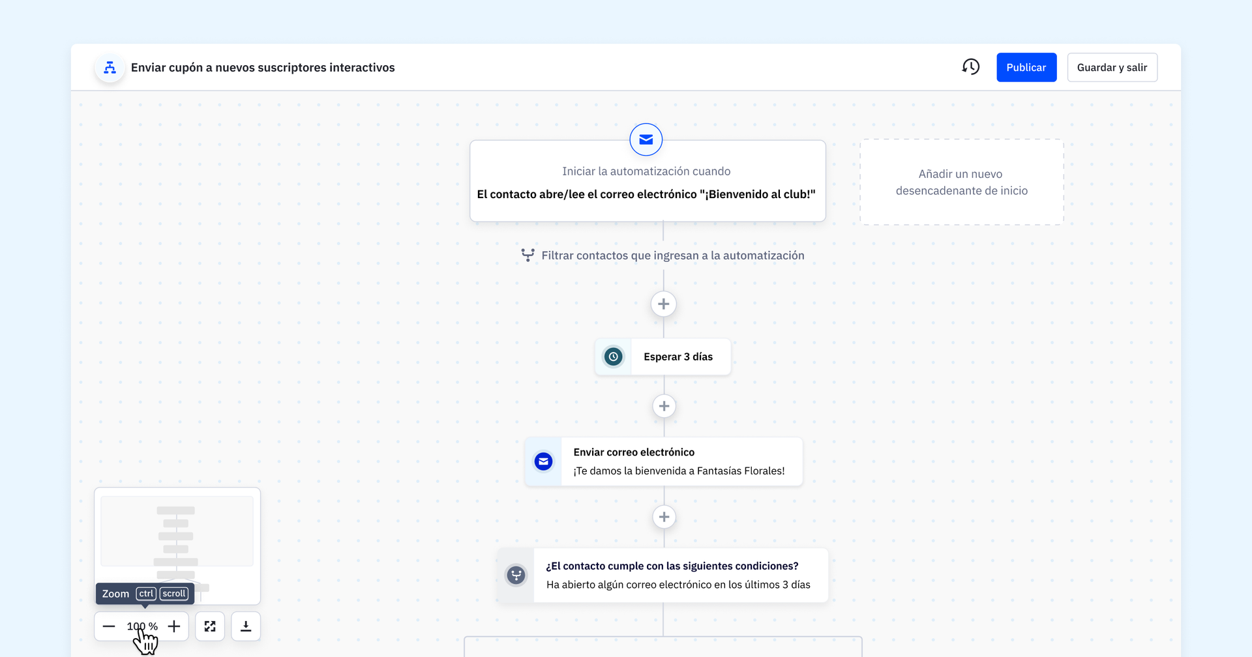1252x657 pixels.
Task: Click the fit-to-screen expand icon
Action: coord(210,626)
